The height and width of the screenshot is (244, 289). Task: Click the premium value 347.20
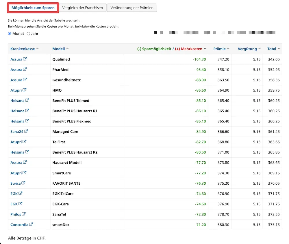tap(223, 59)
